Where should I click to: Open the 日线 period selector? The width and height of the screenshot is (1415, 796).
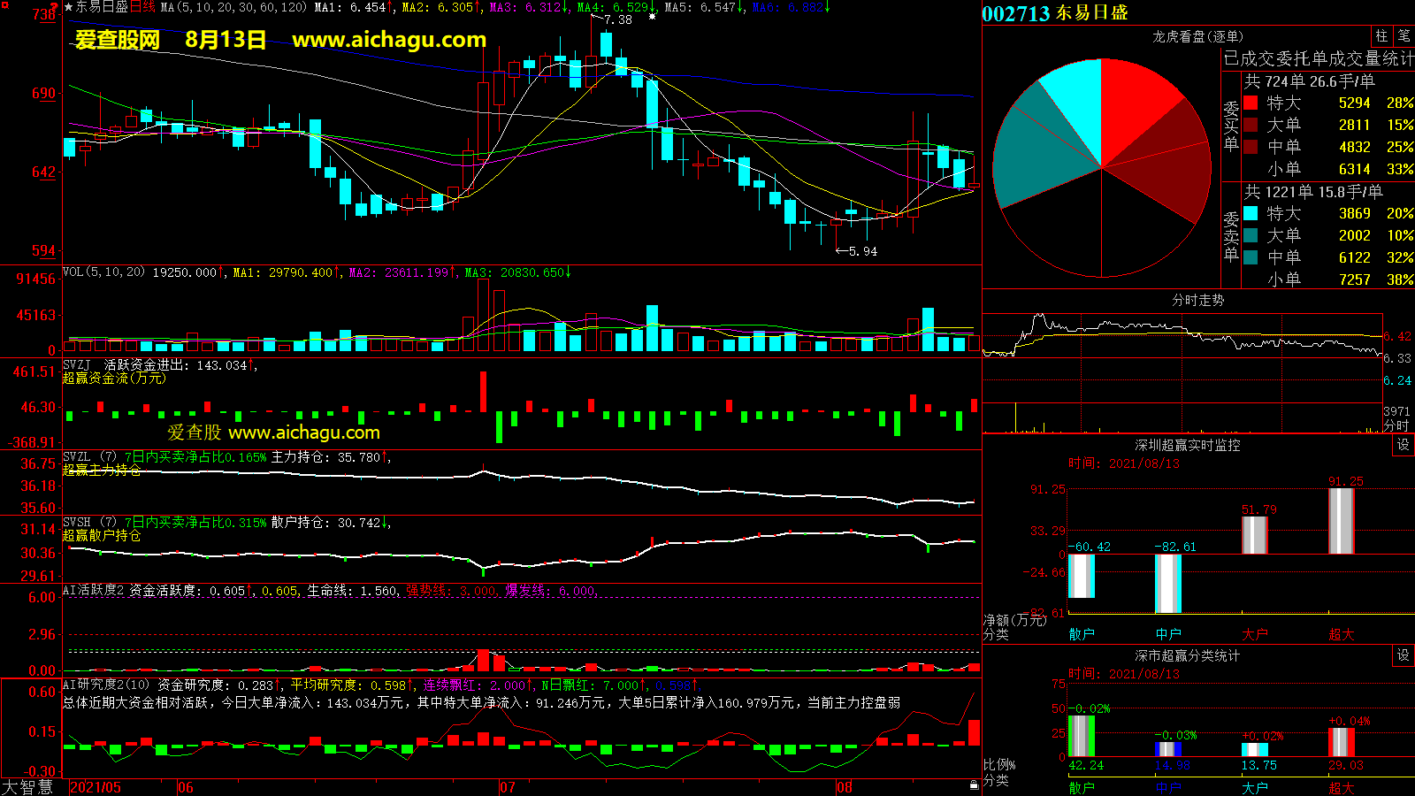click(x=143, y=7)
